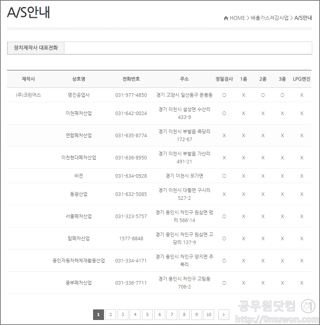Select the 비전 row name
The height and width of the screenshot is (325, 320).
[x=79, y=176]
